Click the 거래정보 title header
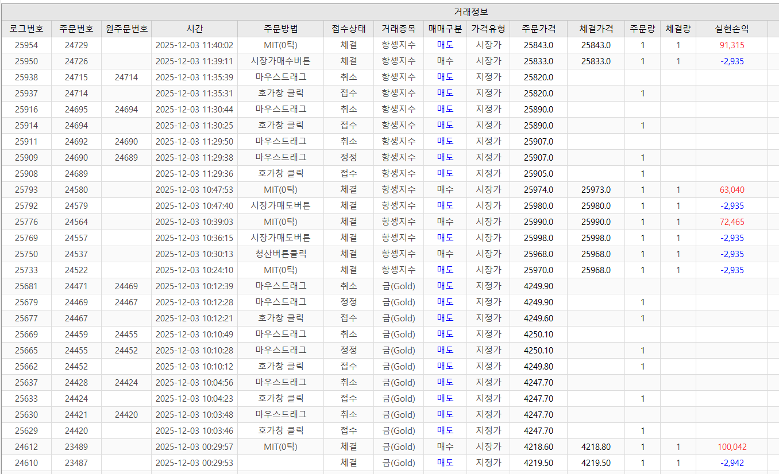This screenshot has width=779, height=474. (x=471, y=12)
